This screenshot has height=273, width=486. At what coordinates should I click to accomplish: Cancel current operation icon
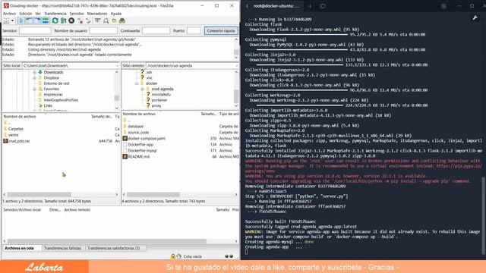click(71, 20)
